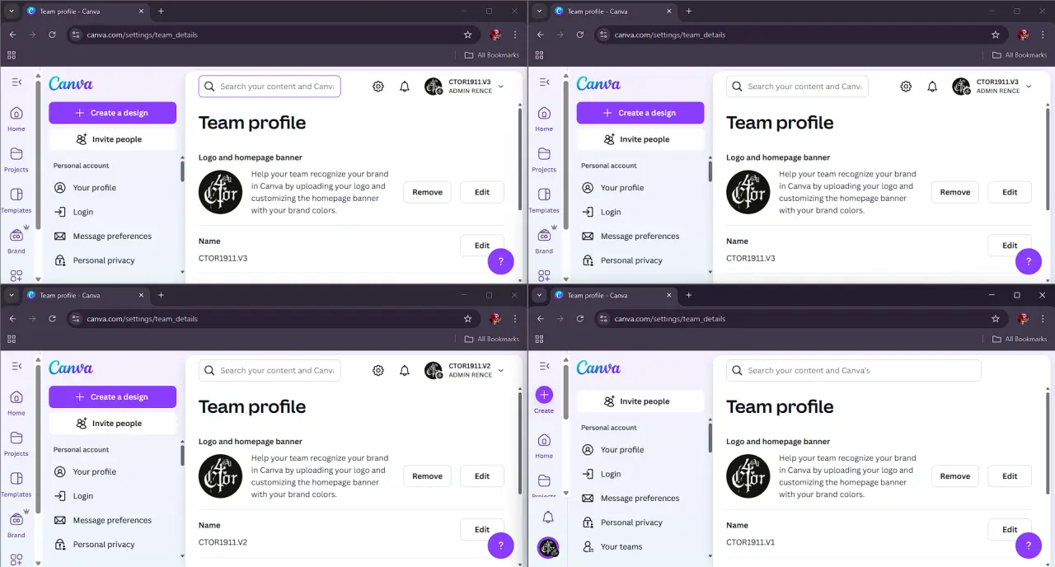This screenshot has width=1055, height=567.
Task: Open sidebar bell icon in bottom-right window
Action: [x=548, y=518]
